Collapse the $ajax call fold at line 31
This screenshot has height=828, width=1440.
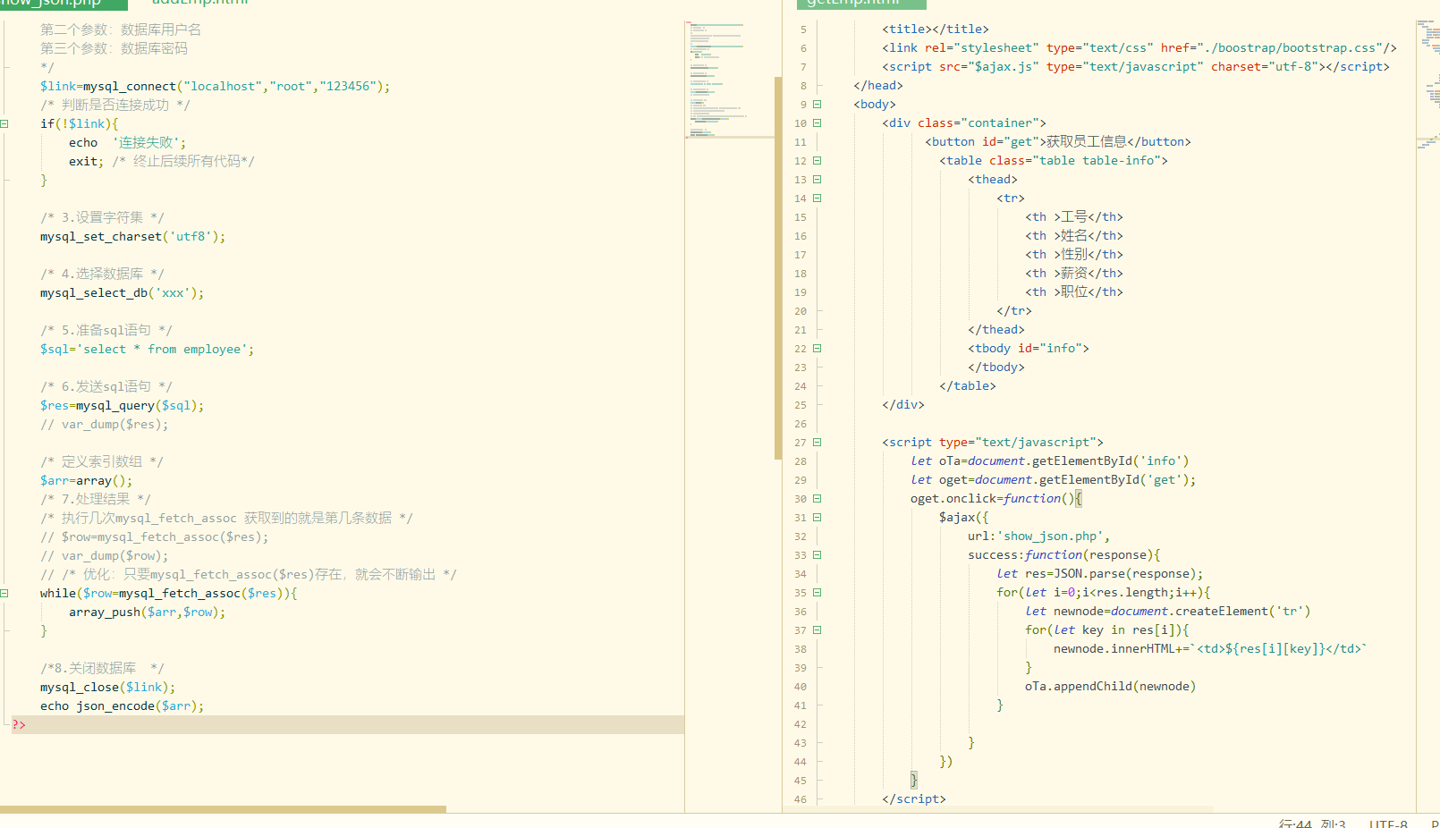(817, 518)
